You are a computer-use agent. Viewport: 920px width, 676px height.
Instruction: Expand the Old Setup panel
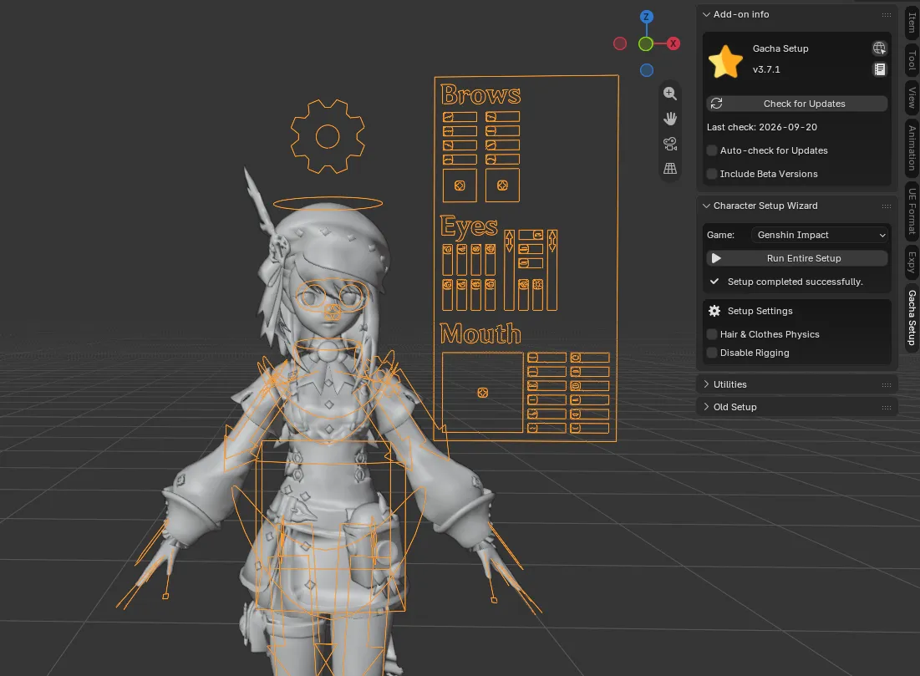(x=706, y=407)
